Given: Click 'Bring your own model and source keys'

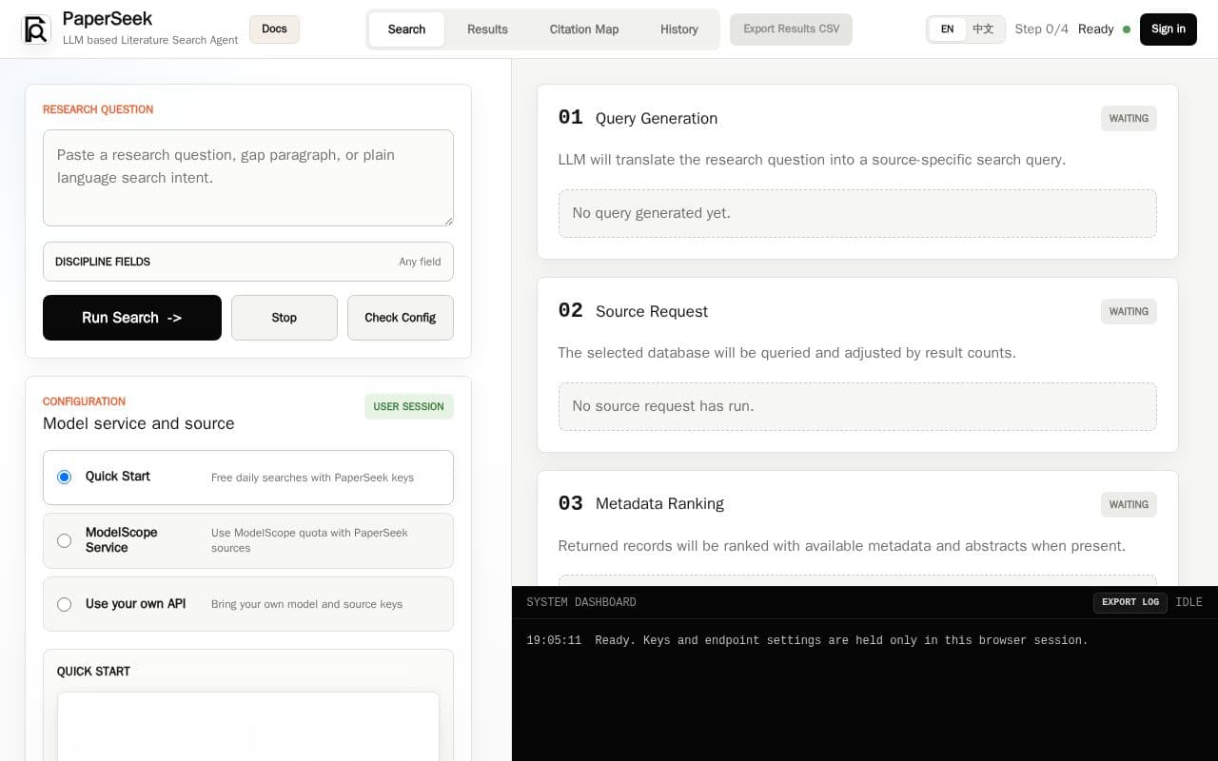Looking at the screenshot, I should click(306, 604).
